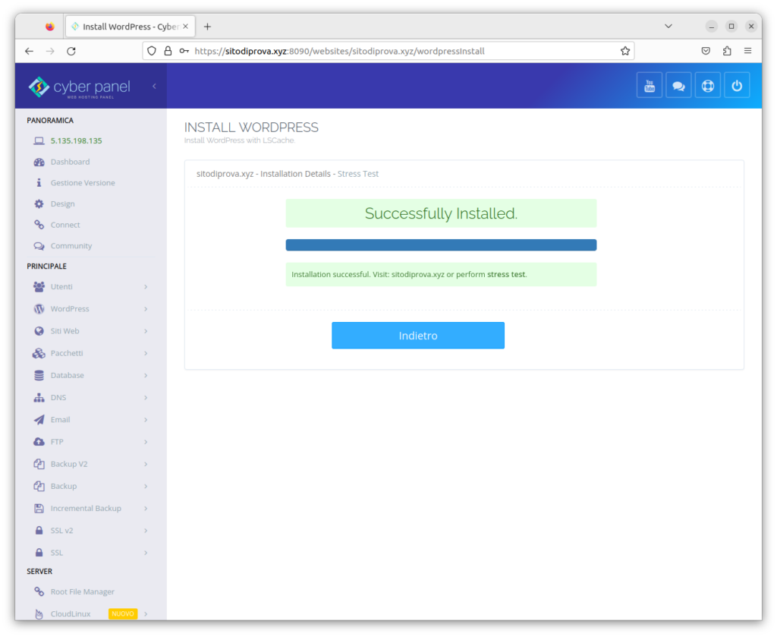Click the WordPress logo icon in sidebar

[x=39, y=309]
